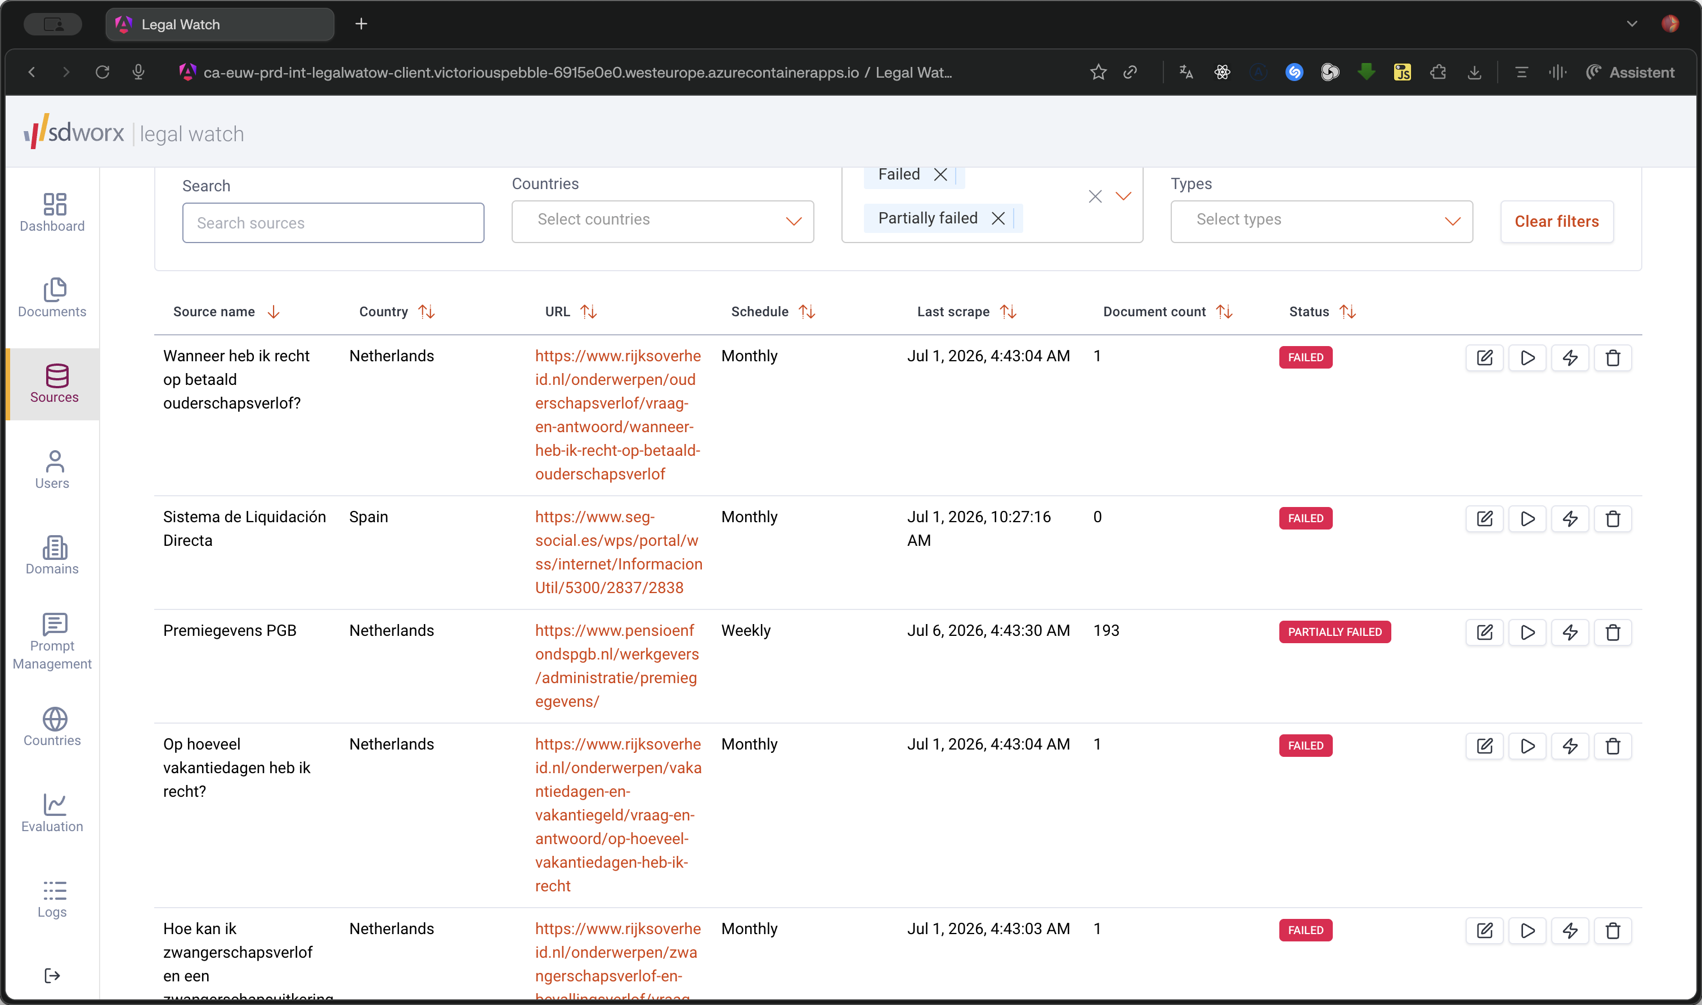This screenshot has height=1005, width=1702.
Task: Open the browser downloads icon
Action: pyautogui.click(x=1473, y=72)
